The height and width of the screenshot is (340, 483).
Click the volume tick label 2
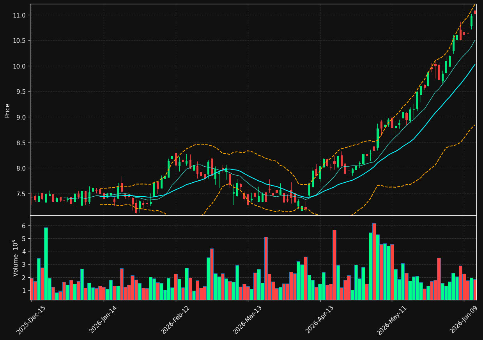pyautogui.click(x=24, y=278)
